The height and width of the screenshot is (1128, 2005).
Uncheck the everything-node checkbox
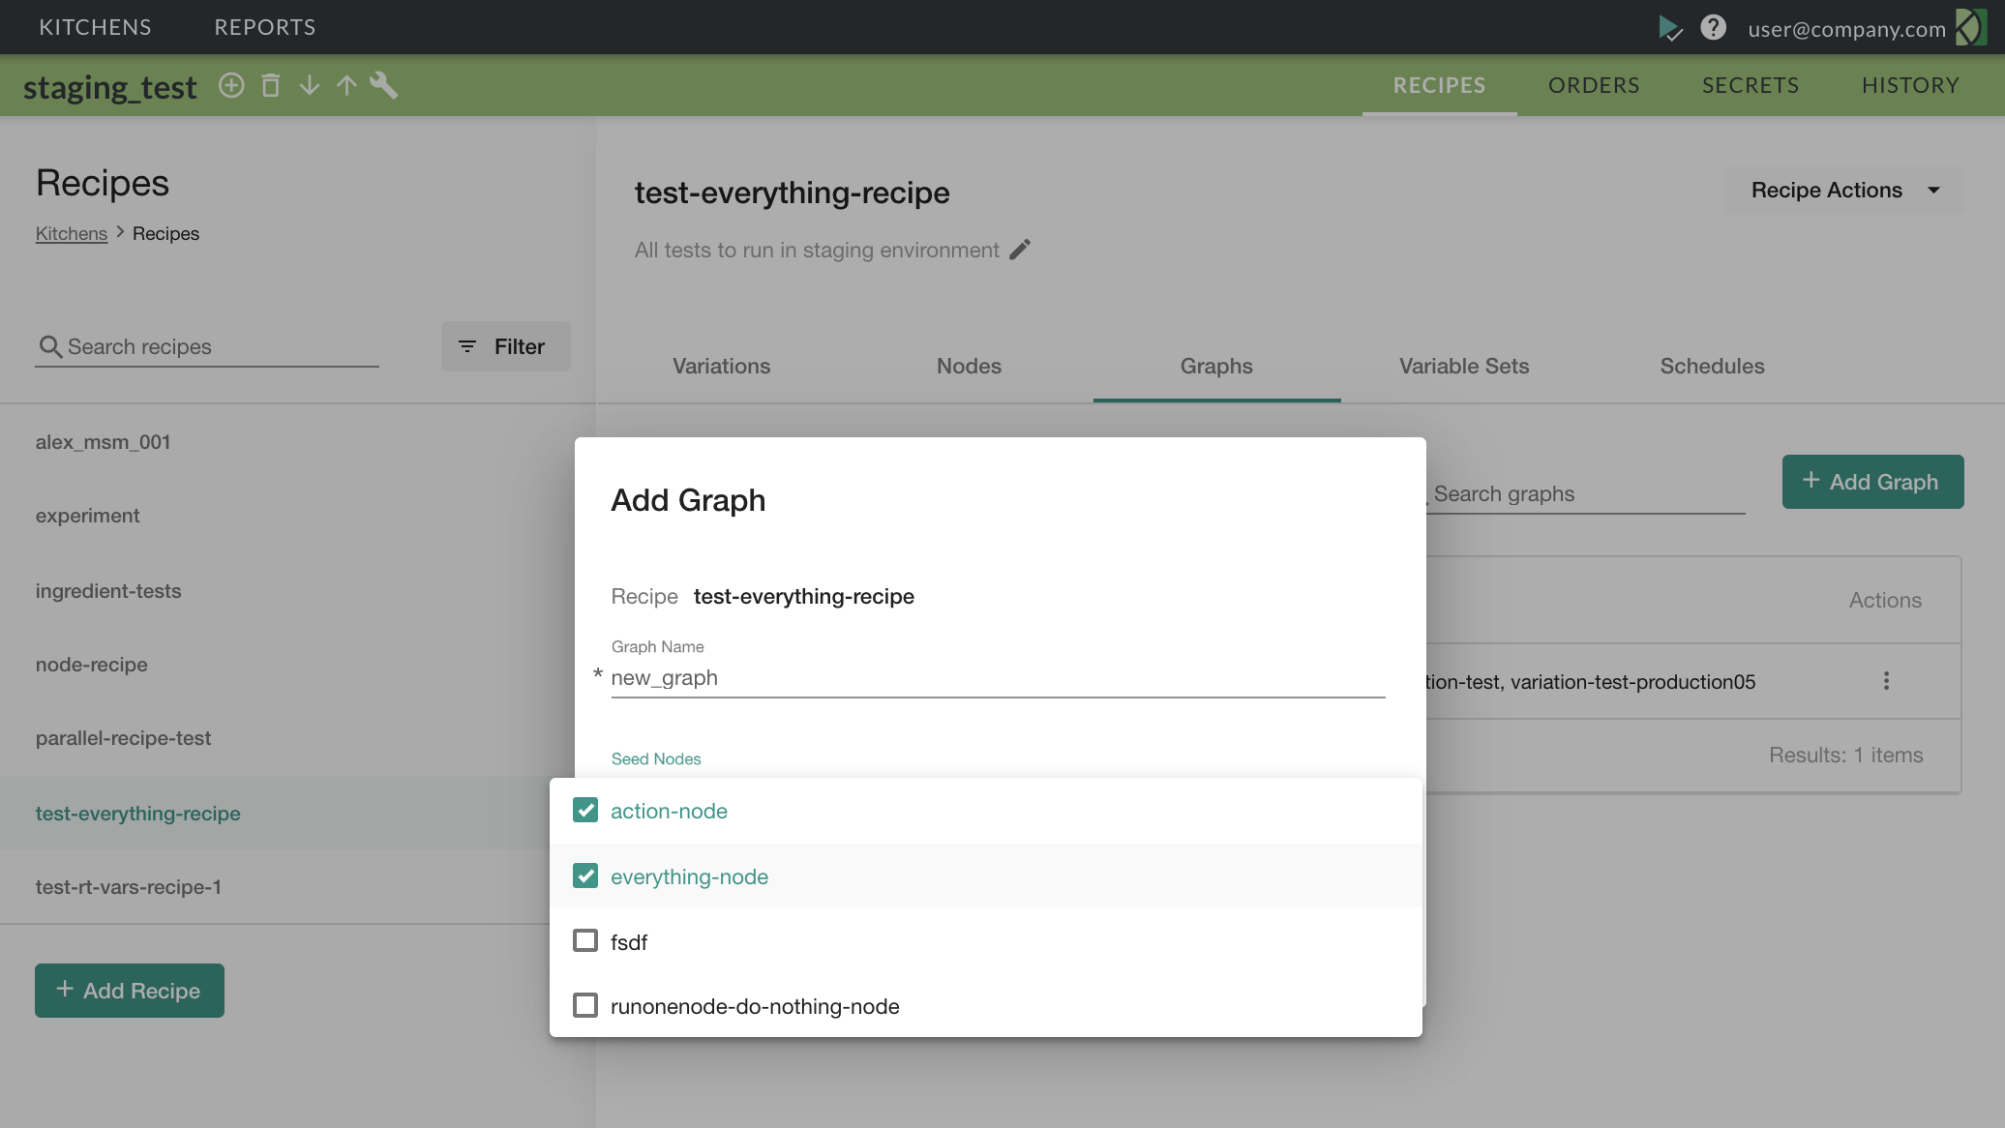pyautogui.click(x=585, y=876)
